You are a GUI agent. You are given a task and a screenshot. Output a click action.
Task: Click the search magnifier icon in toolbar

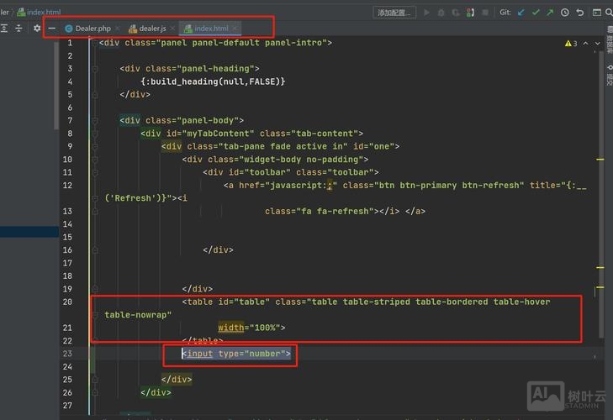click(x=607, y=13)
